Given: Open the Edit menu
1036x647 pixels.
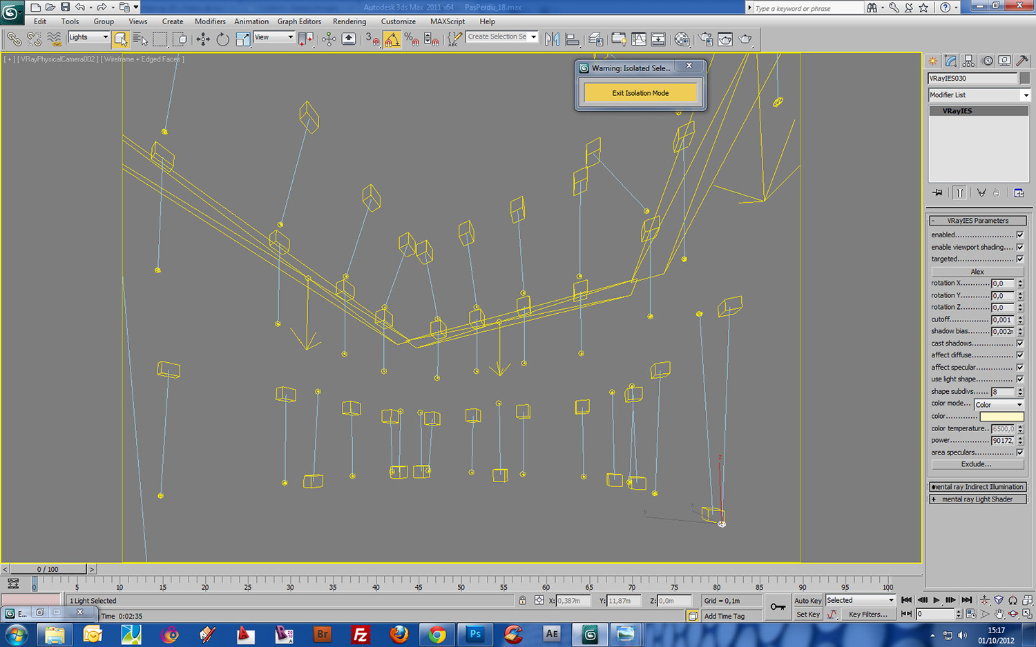Looking at the screenshot, I should coord(40,21).
